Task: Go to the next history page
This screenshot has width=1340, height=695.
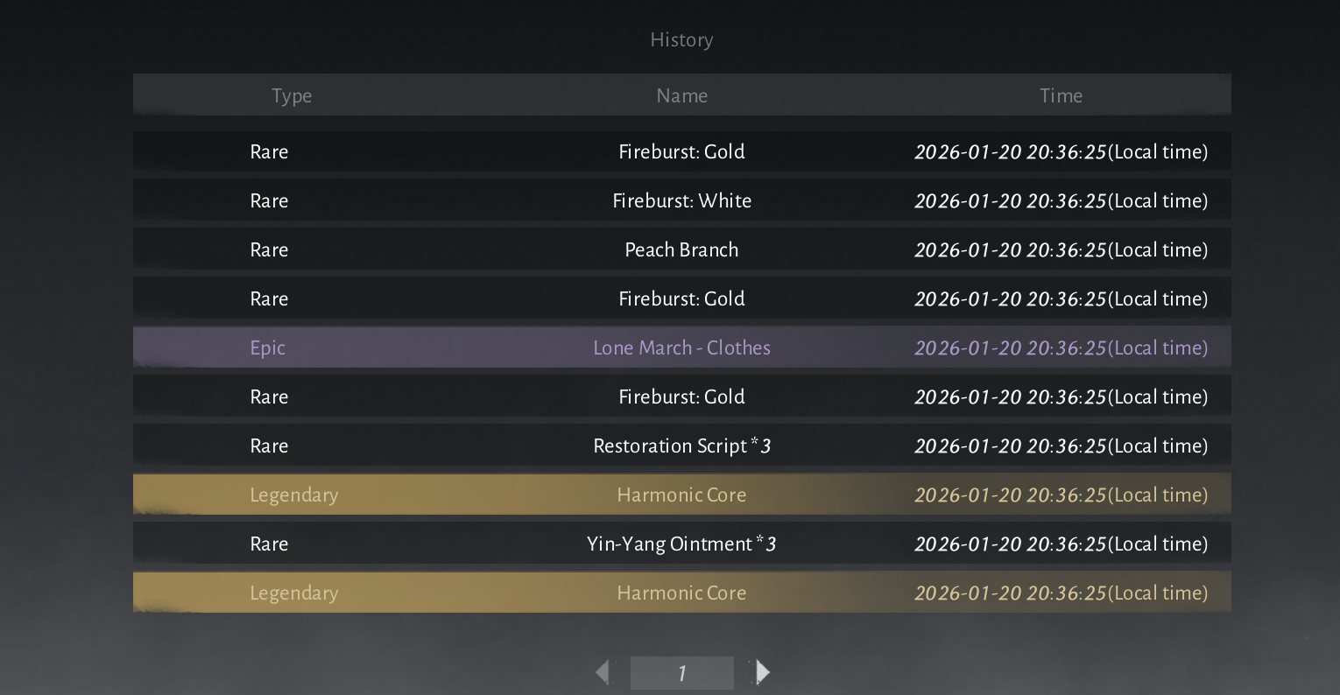Action: point(763,672)
